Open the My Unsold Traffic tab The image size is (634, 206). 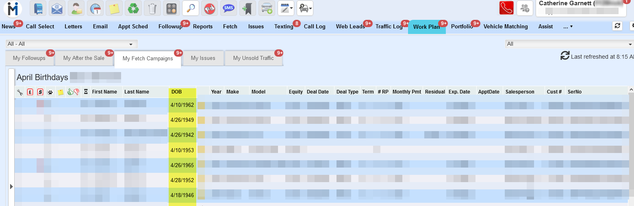coord(253,58)
